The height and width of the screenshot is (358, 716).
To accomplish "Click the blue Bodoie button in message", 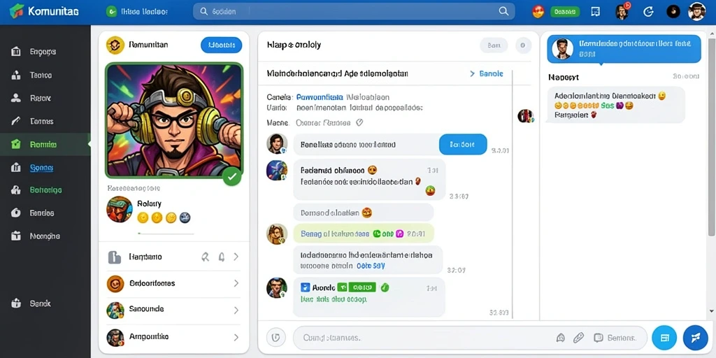I will click(463, 144).
